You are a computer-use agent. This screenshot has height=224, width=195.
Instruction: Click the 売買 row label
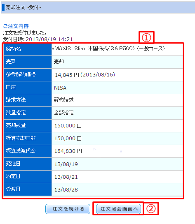[x=11, y=62]
